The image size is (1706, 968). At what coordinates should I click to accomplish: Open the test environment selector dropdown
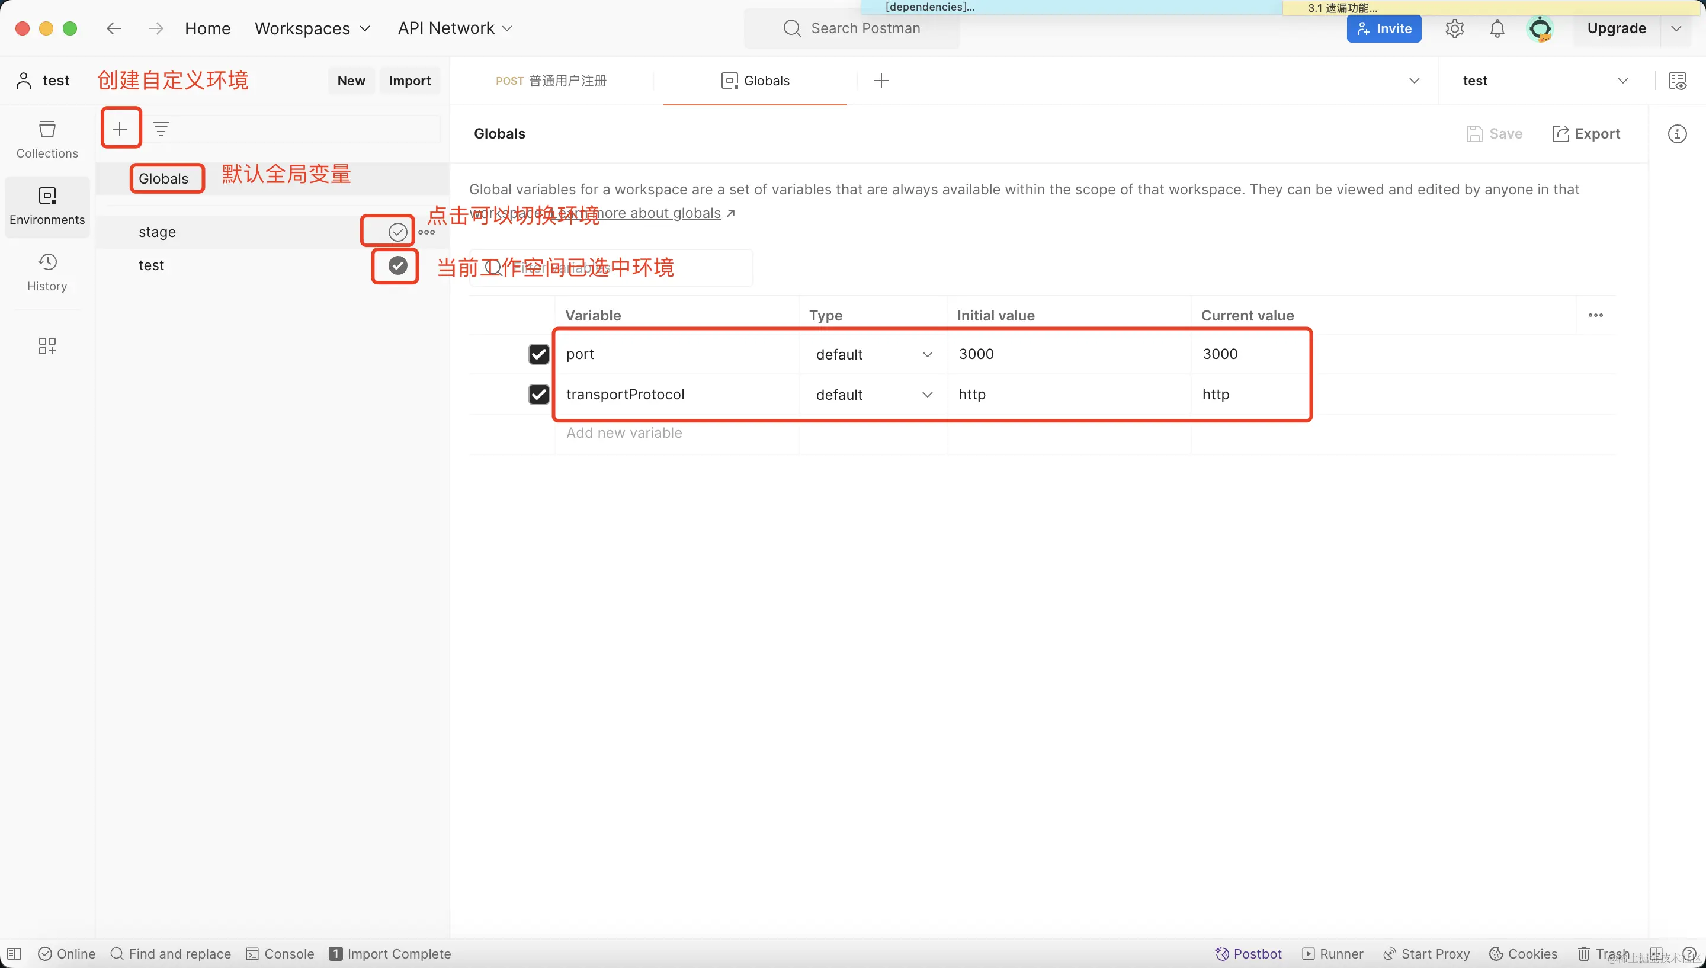(1544, 81)
